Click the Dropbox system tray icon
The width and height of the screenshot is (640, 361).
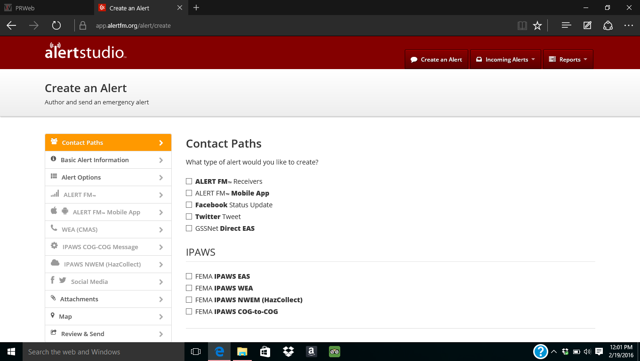565,352
